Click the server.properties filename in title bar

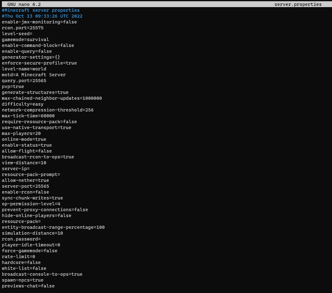pyautogui.click(x=298, y=4)
